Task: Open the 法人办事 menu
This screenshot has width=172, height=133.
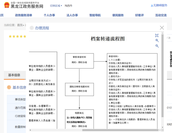Action: click(72, 15)
